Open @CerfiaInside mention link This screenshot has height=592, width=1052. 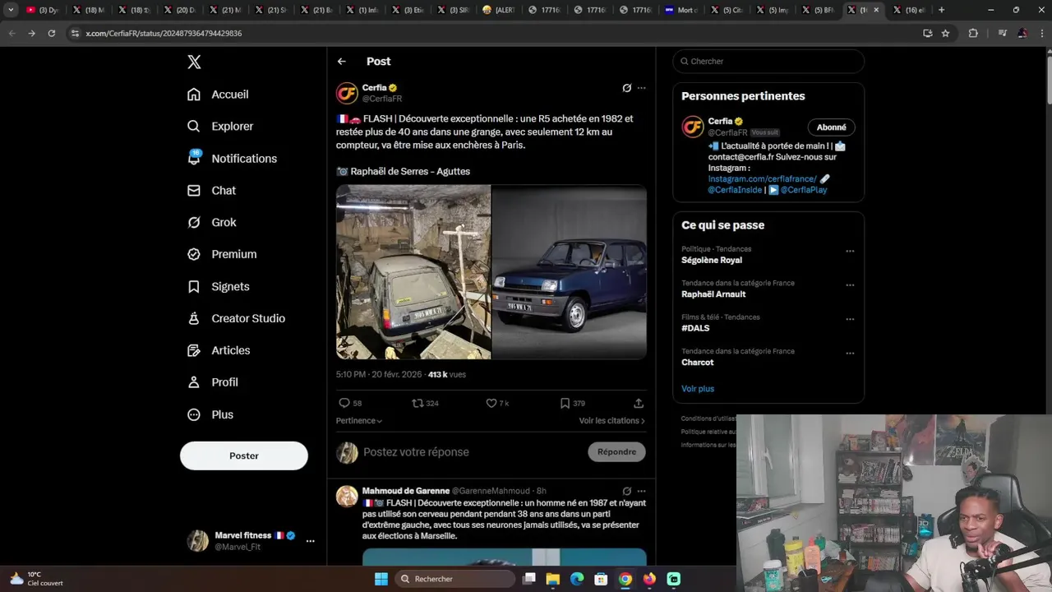pyautogui.click(x=736, y=190)
